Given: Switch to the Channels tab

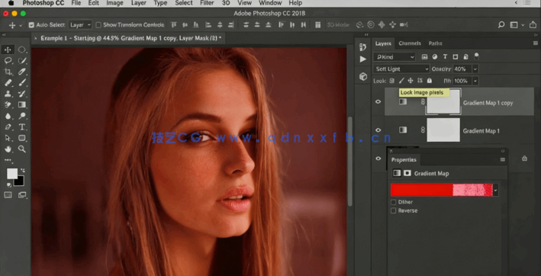Looking at the screenshot, I should (410, 43).
